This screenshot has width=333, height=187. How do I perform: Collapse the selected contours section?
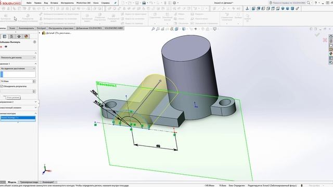[x=35, y=113]
